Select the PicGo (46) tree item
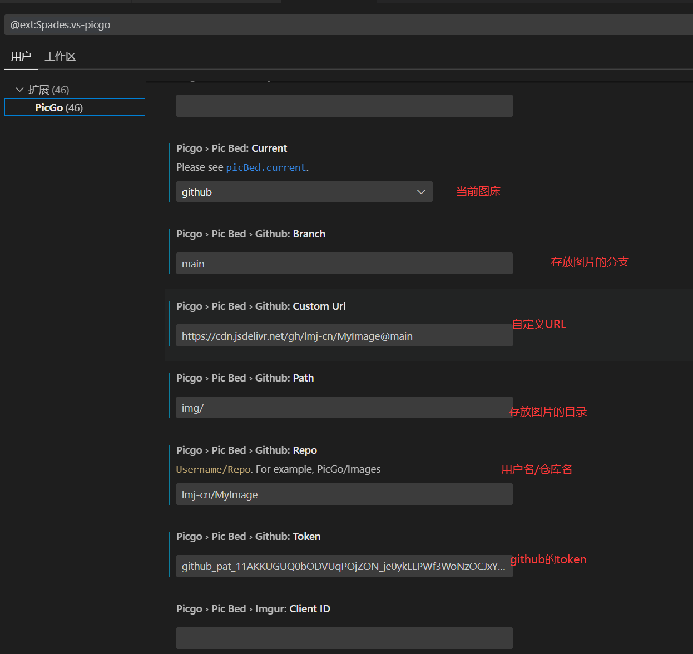The image size is (693, 654). (75, 107)
